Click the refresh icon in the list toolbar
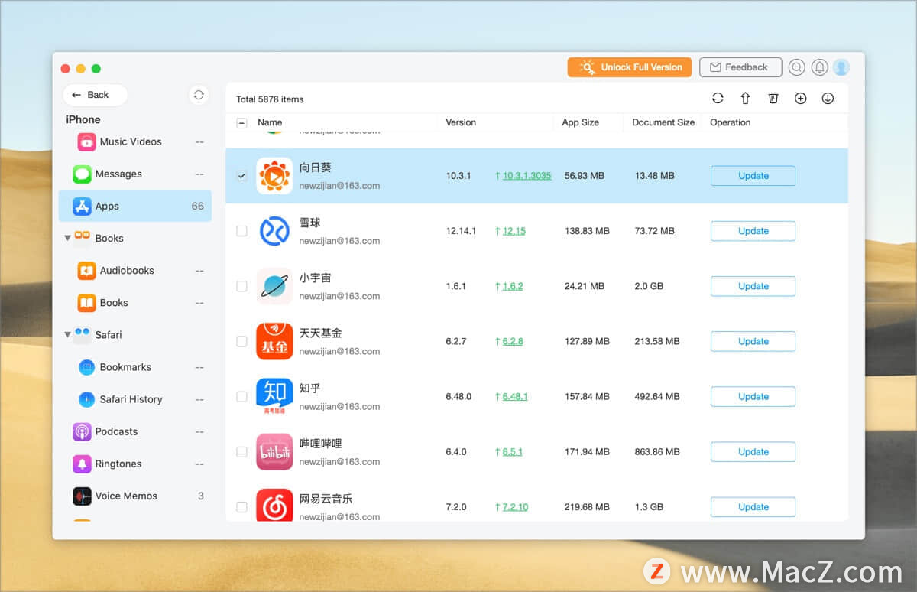This screenshot has height=592, width=917. pos(718,99)
